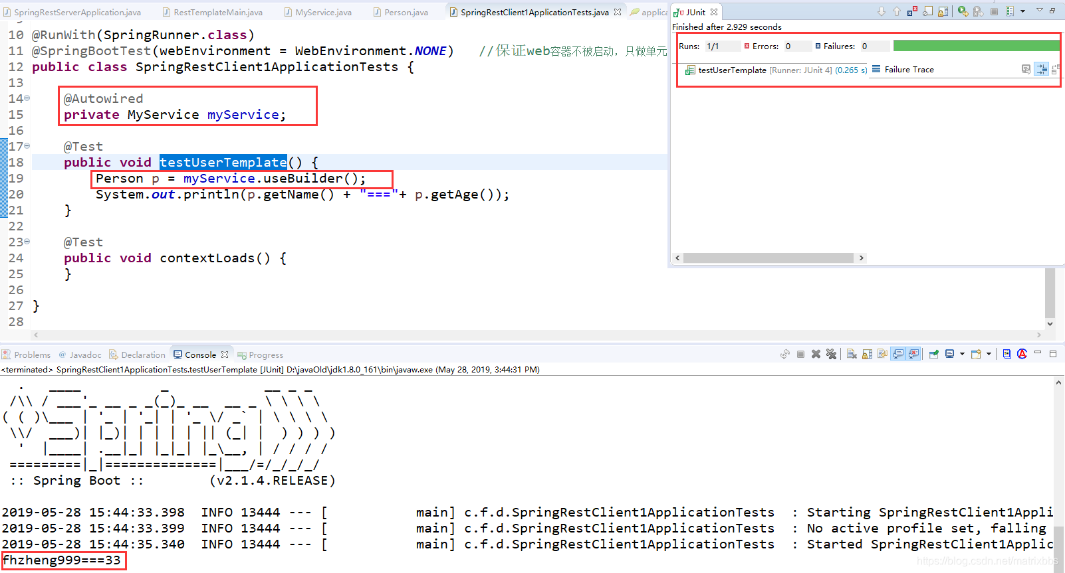This screenshot has width=1065, height=573.
Task: Click Relaunch disabled arrows icon in Console
Action: tap(785, 354)
